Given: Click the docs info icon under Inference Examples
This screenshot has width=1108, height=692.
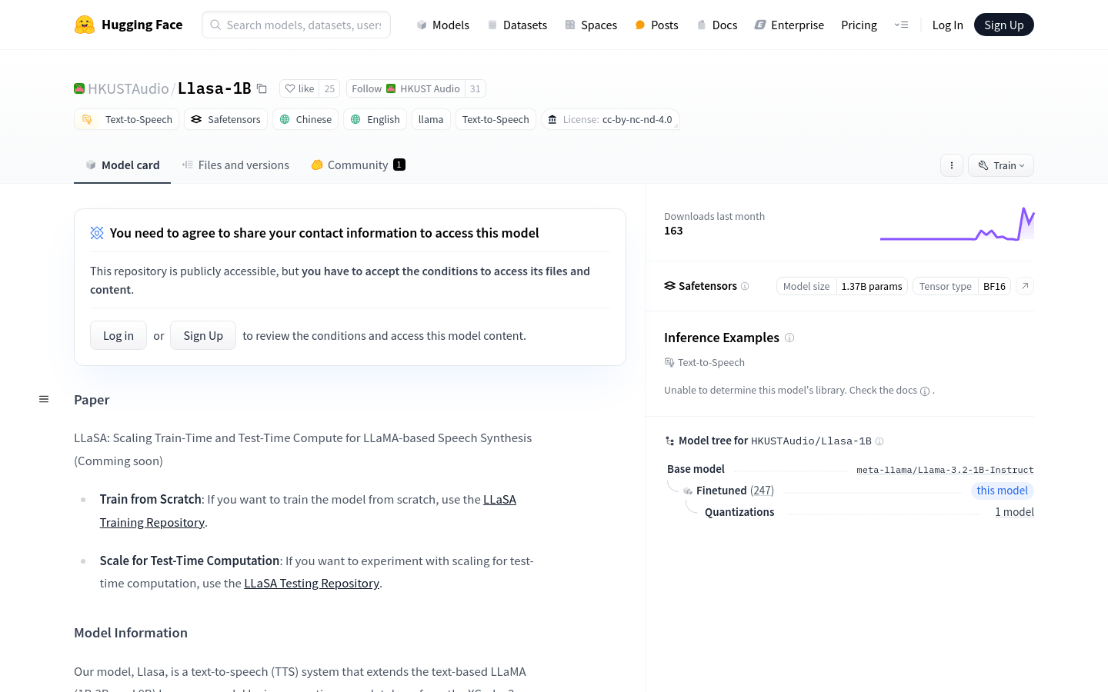Looking at the screenshot, I should pyautogui.click(x=925, y=391).
